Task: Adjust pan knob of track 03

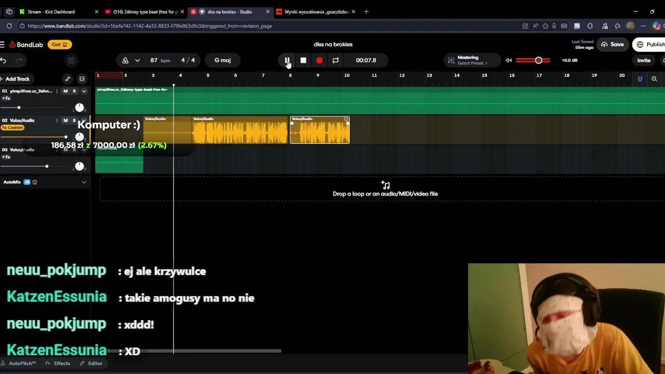Action: pos(79,166)
